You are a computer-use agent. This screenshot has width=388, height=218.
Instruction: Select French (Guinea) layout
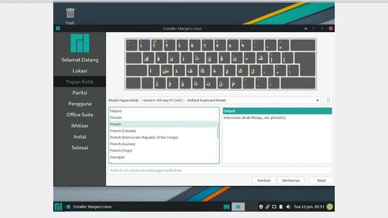point(163,144)
